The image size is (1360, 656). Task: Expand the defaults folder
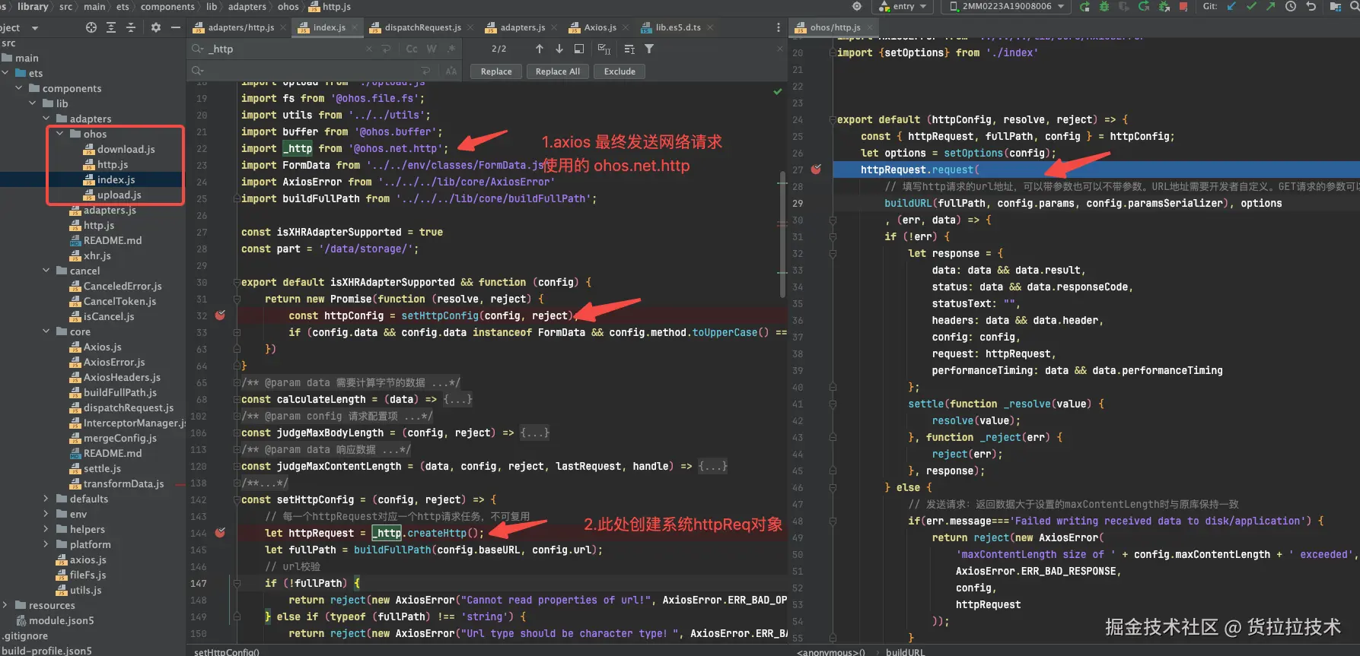click(46, 499)
